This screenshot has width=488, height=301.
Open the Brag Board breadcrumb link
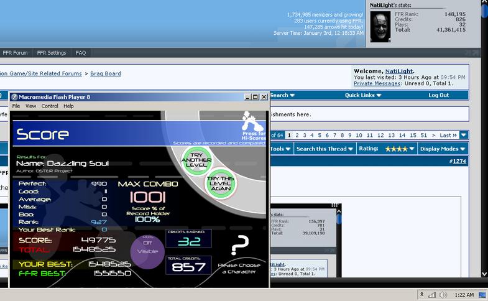106,73
